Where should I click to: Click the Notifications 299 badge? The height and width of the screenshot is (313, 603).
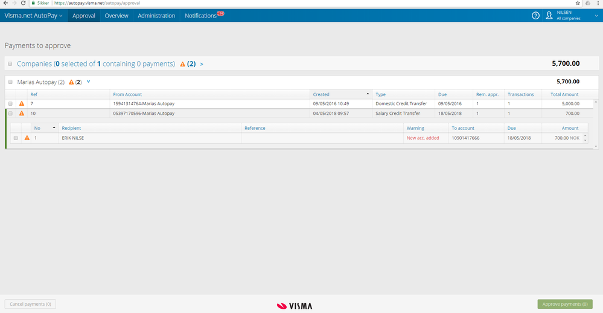(220, 13)
